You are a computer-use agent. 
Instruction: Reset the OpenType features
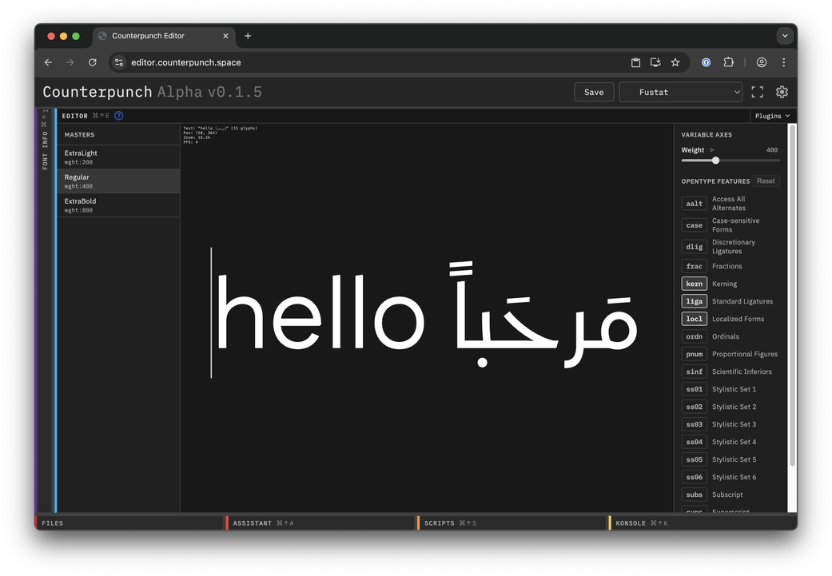[x=765, y=181]
